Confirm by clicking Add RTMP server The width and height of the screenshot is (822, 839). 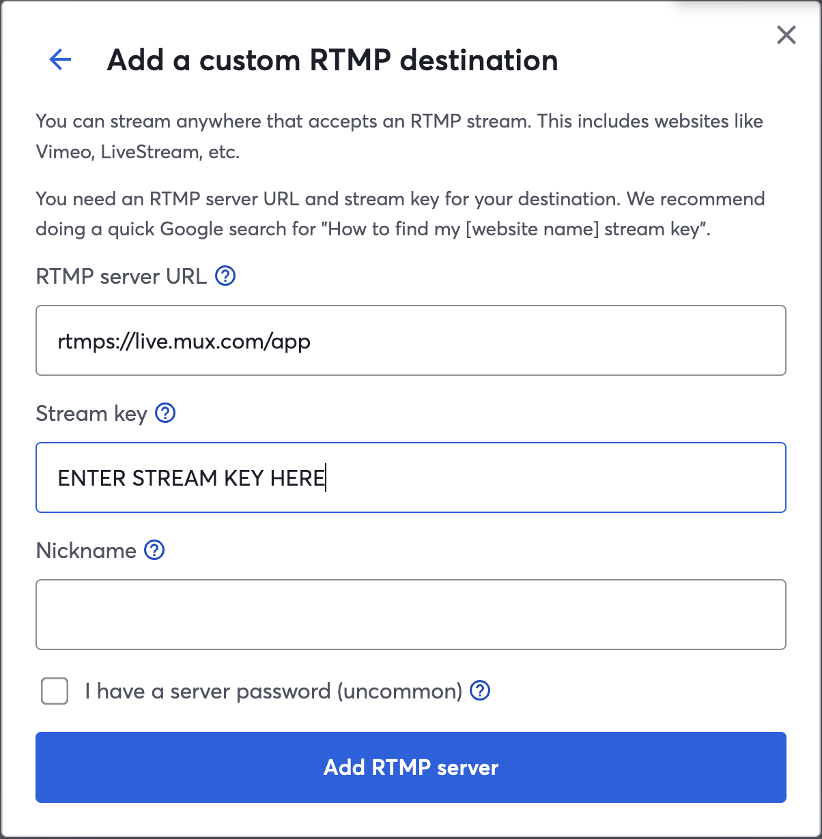410,767
